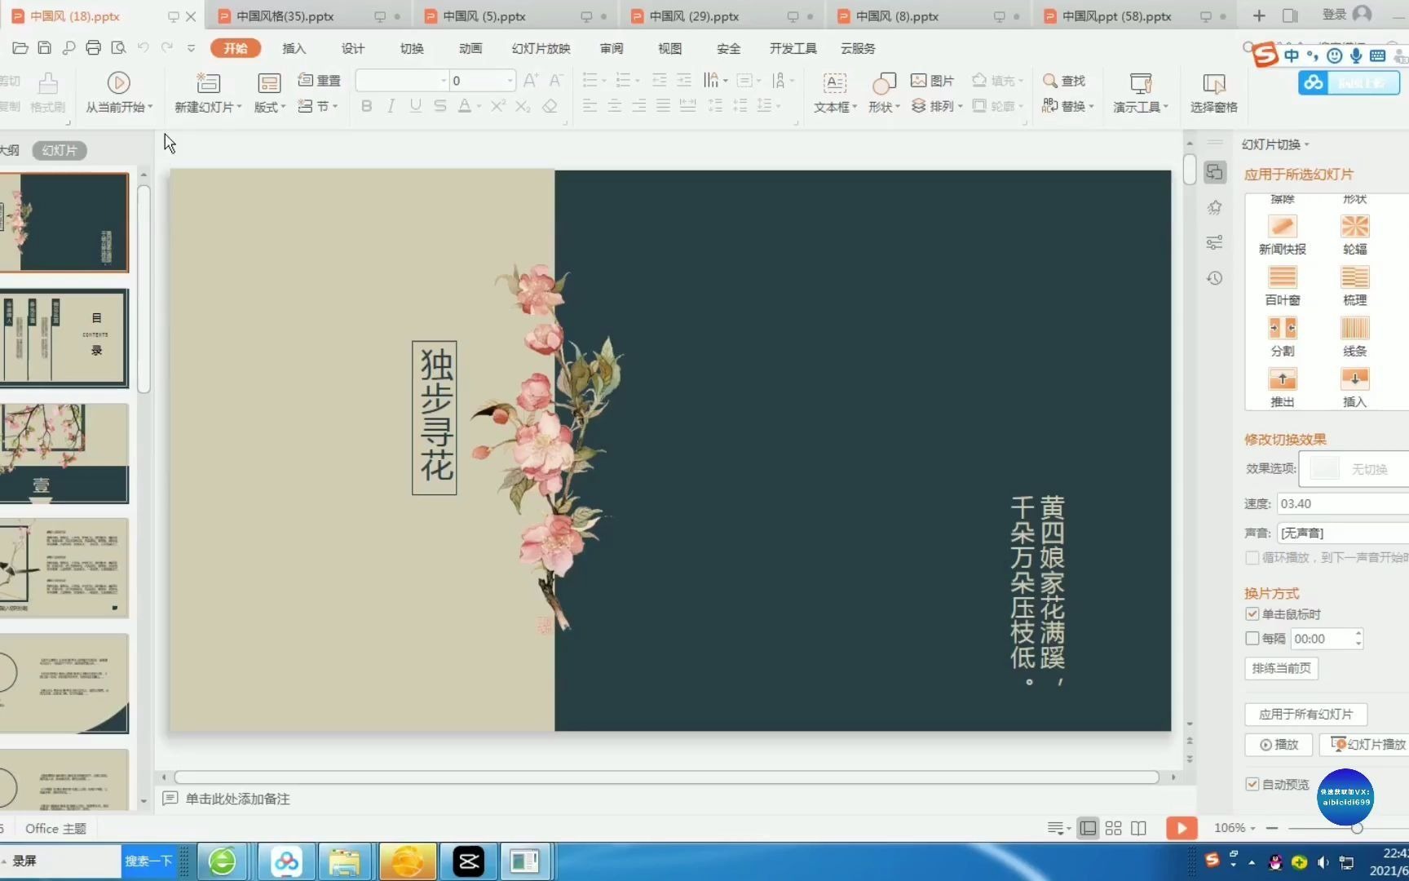Click the Bold formatting icon

[x=367, y=106]
